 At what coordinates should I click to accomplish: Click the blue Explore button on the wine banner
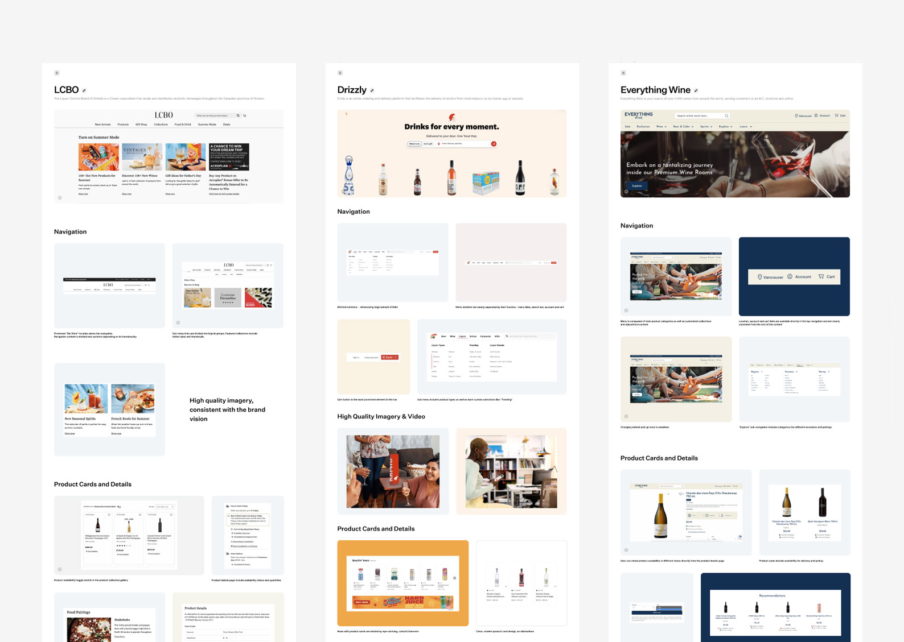coord(637,186)
